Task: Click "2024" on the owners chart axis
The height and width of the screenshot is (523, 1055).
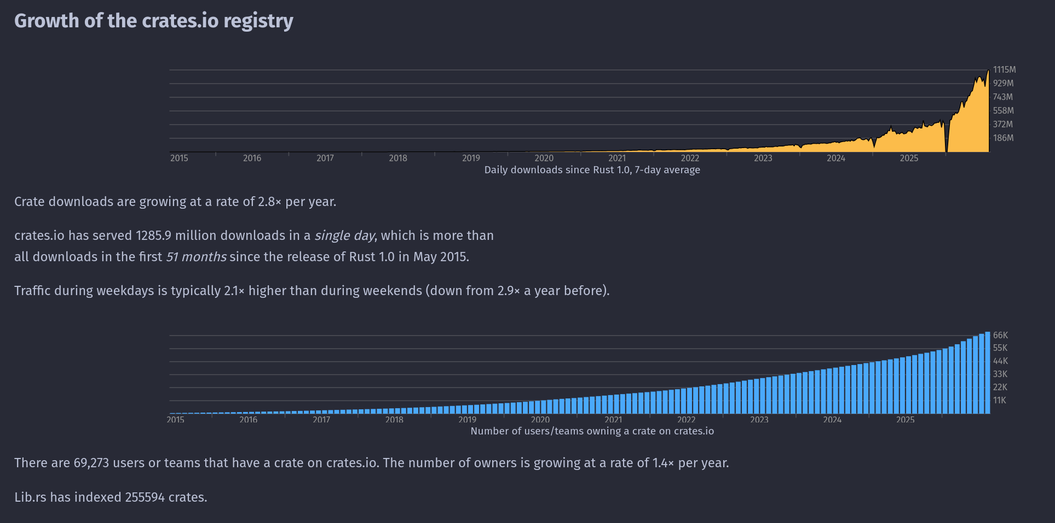Action: point(832,420)
